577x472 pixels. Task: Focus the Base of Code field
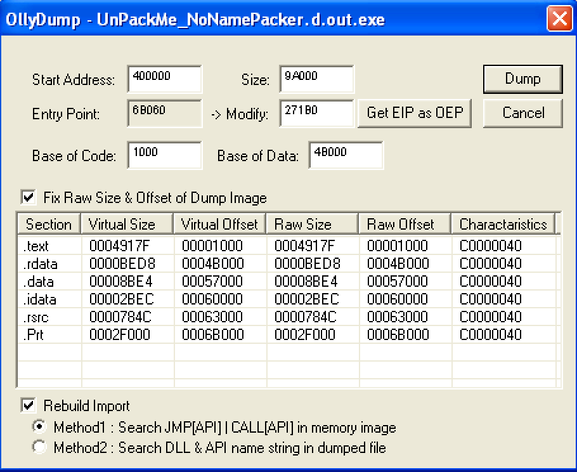click(164, 155)
